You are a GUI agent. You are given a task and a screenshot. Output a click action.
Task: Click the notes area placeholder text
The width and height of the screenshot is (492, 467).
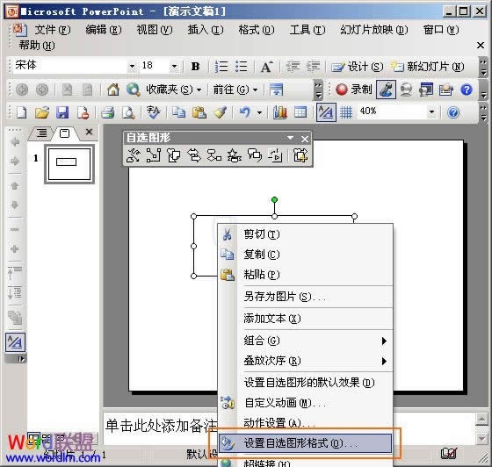161,426
